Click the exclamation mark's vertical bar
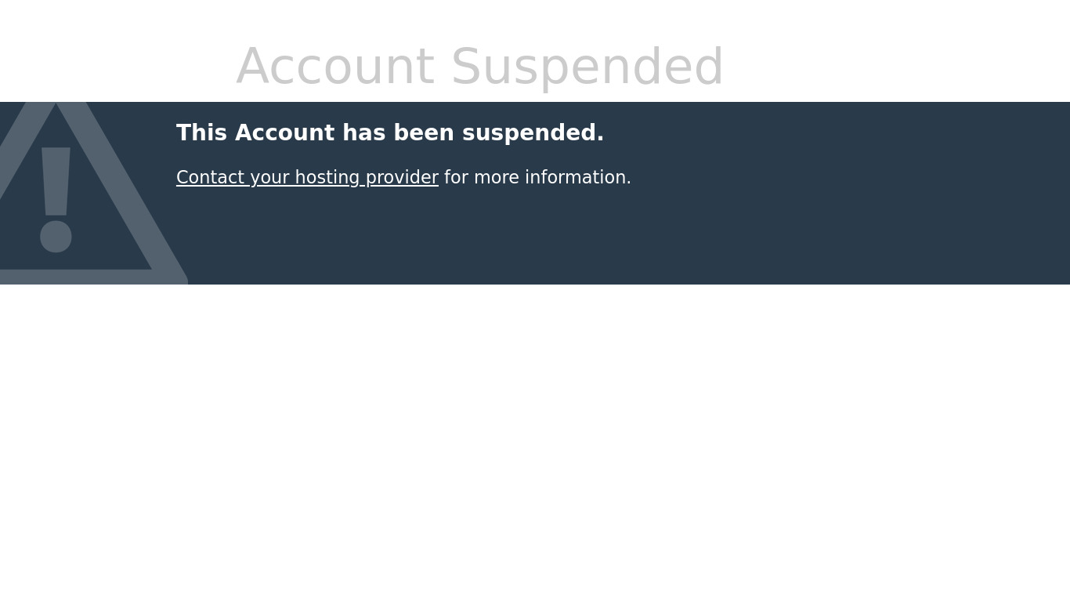The width and height of the screenshot is (1070, 602). click(56, 180)
